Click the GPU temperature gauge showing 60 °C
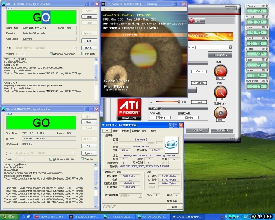Image resolution: width=275 pixels, height=220 pixels. 220,71
